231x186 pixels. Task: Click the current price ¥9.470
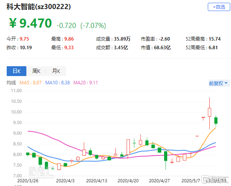click(x=30, y=23)
